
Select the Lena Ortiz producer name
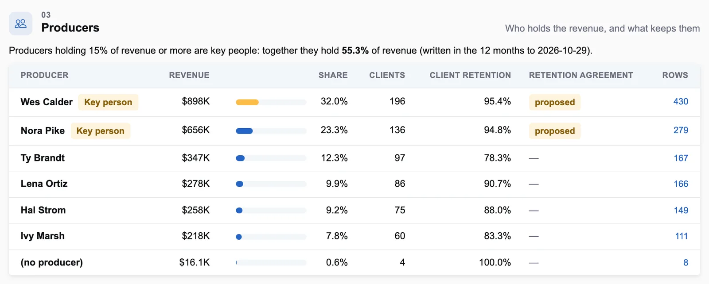(44, 184)
